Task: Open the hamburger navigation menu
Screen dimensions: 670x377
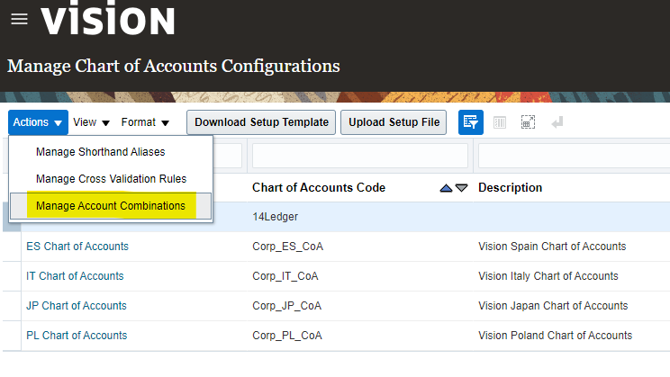Action: tap(19, 20)
